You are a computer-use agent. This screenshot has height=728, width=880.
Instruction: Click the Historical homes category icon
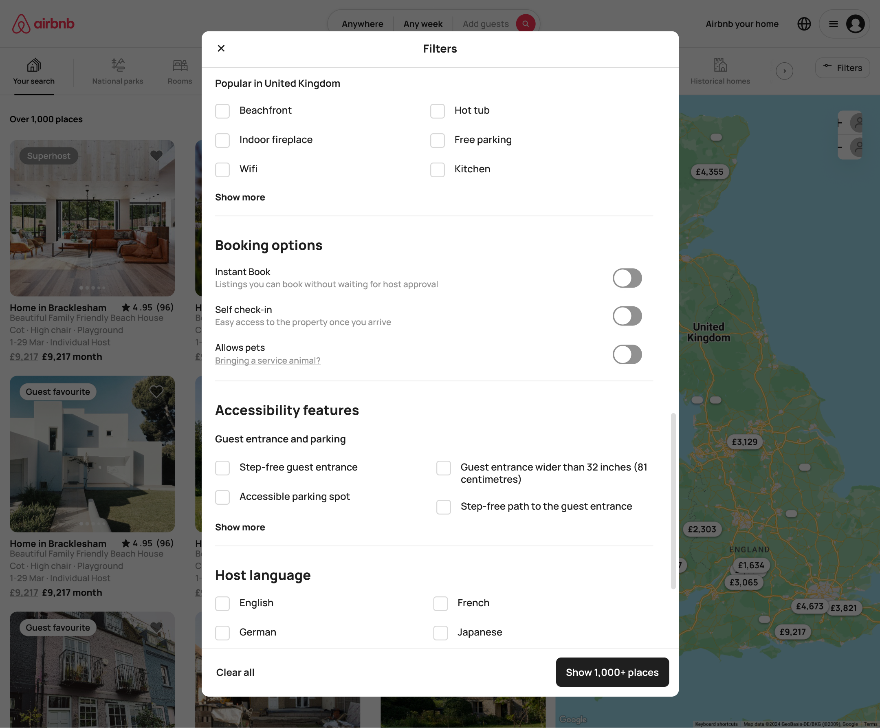point(719,65)
